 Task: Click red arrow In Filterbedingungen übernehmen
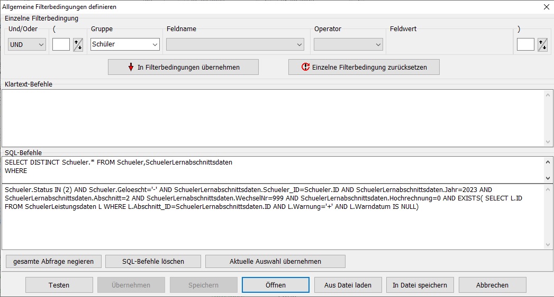[x=131, y=67]
